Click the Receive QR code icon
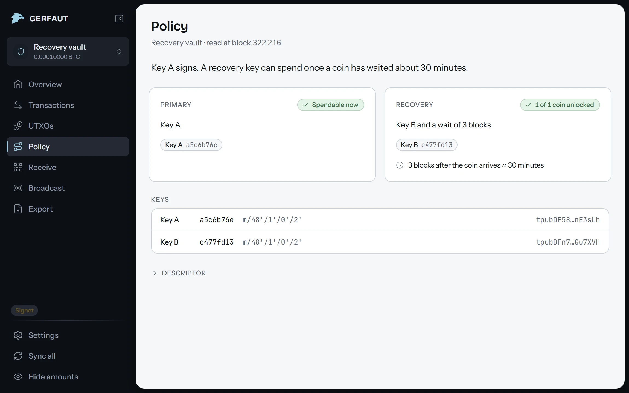Screen dimensions: 629x393 (18, 167)
